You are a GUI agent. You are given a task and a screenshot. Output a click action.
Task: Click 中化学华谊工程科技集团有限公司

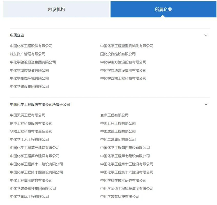[127, 189]
